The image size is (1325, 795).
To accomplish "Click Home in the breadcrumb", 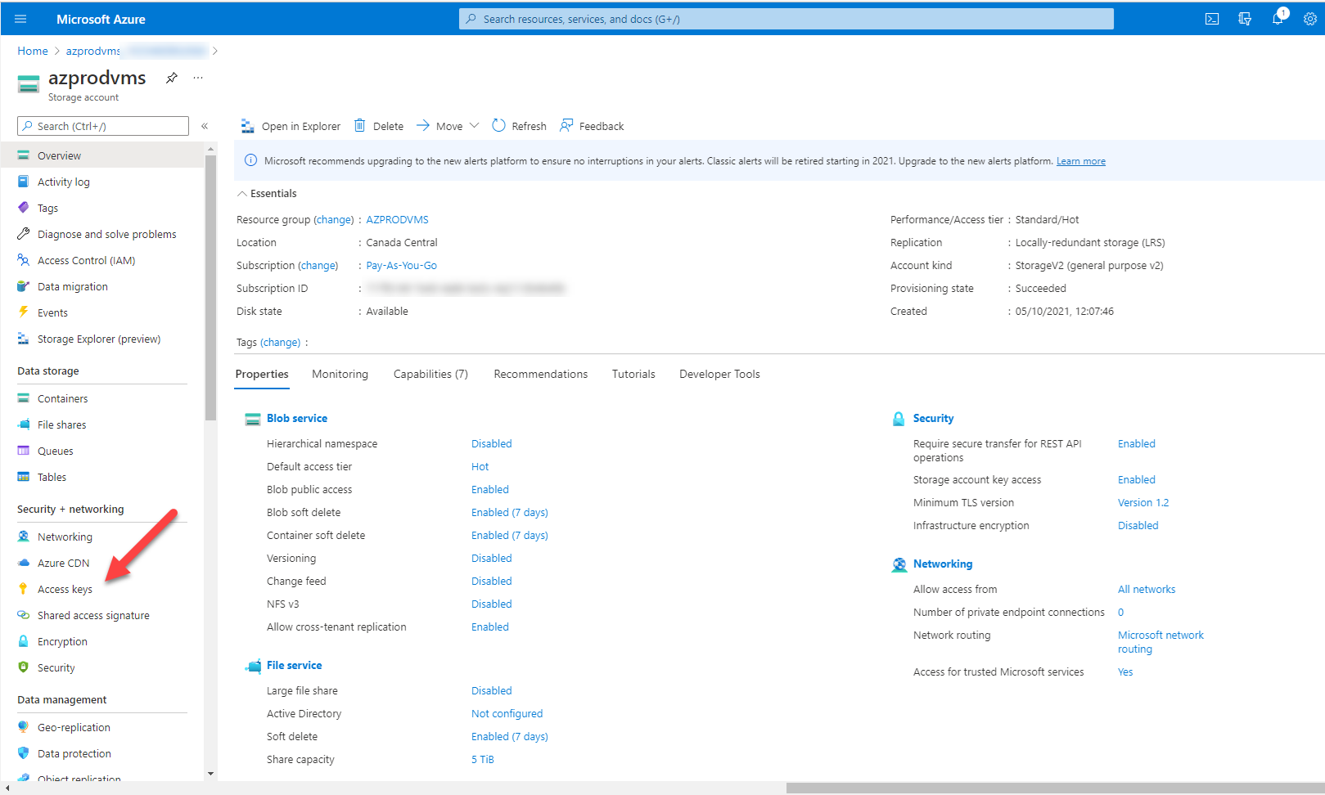I will [33, 51].
